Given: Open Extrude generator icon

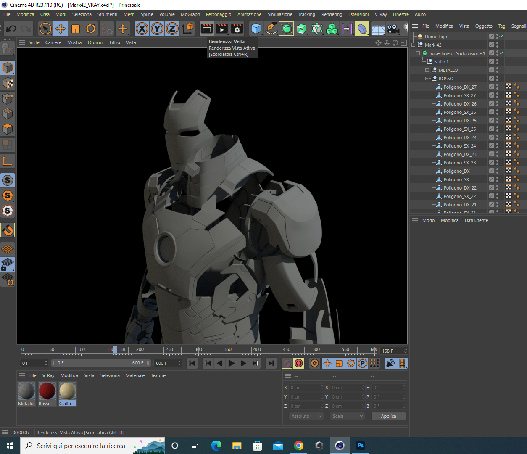Looking at the screenshot, I should (x=301, y=29).
